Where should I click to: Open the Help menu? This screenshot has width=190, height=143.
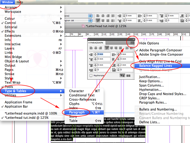(20, 2)
